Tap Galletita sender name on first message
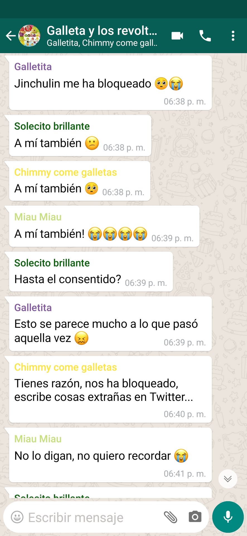The image size is (247, 536). point(33,67)
